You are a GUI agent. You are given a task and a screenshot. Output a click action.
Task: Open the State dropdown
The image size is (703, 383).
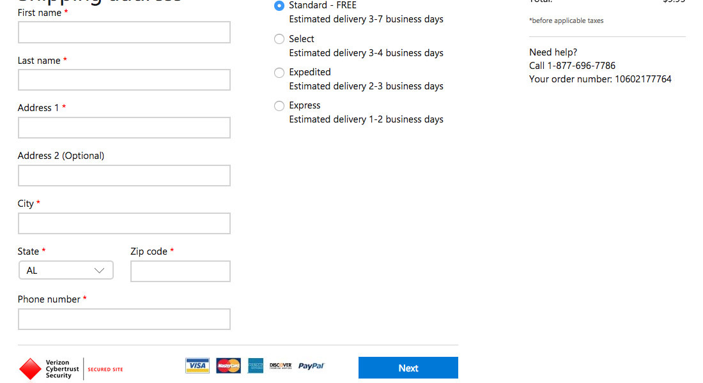(x=66, y=270)
